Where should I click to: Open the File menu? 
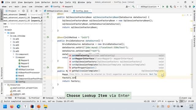[7, 2]
